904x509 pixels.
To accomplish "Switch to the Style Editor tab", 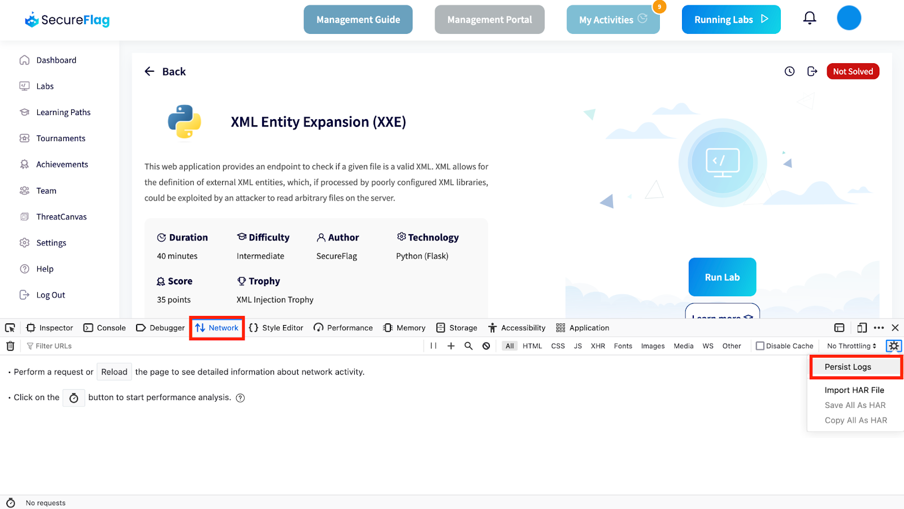I will (x=276, y=328).
